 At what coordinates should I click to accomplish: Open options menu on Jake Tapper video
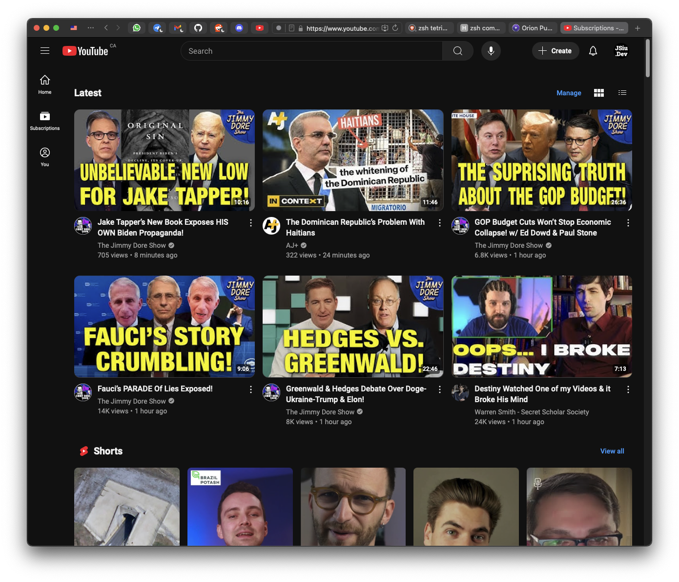[x=251, y=222]
